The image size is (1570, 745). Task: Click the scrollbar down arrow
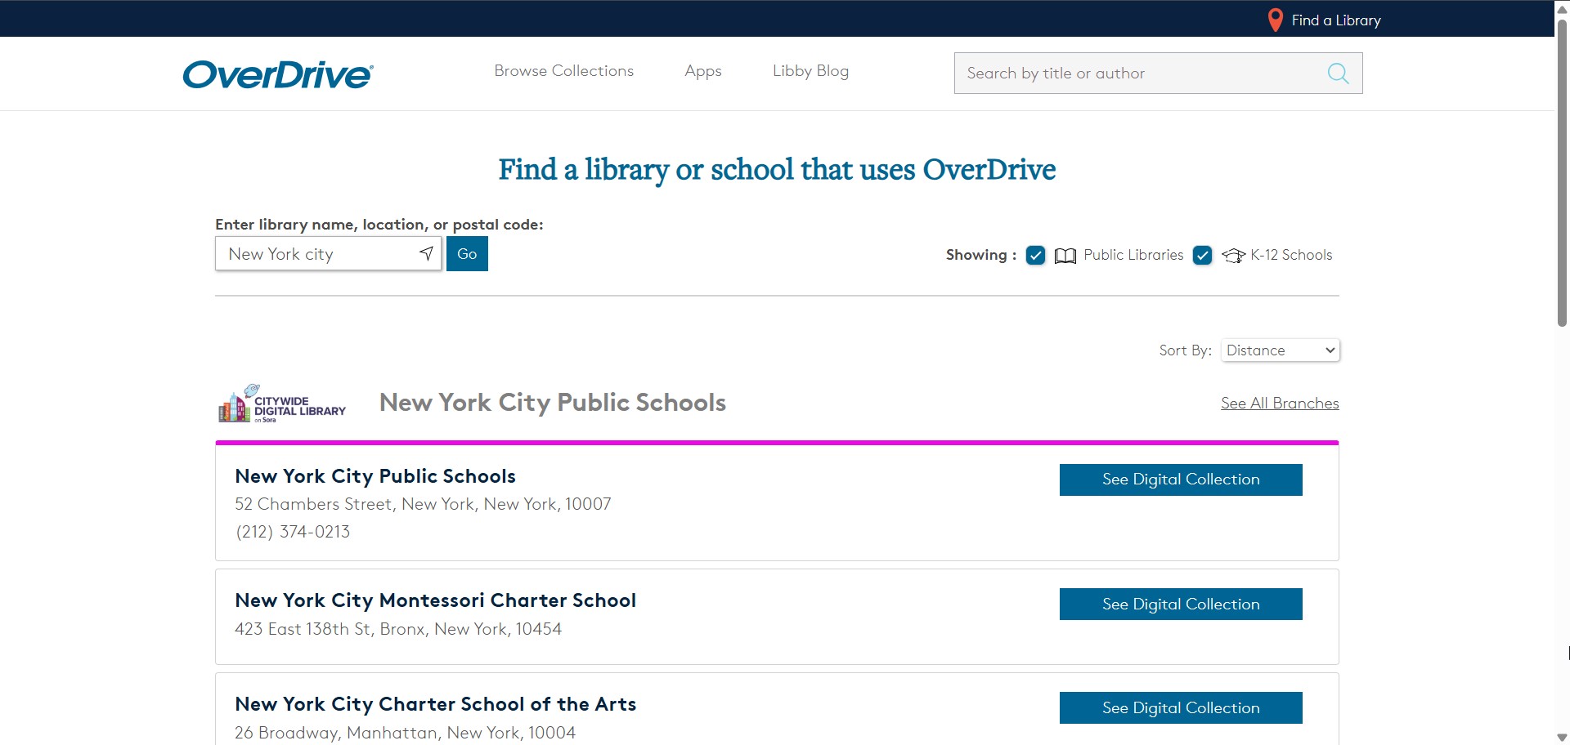pyautogui.click(x=1562, y=738)
